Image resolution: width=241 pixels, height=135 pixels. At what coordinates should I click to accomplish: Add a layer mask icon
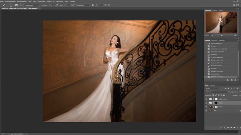[x=228, y=127]
